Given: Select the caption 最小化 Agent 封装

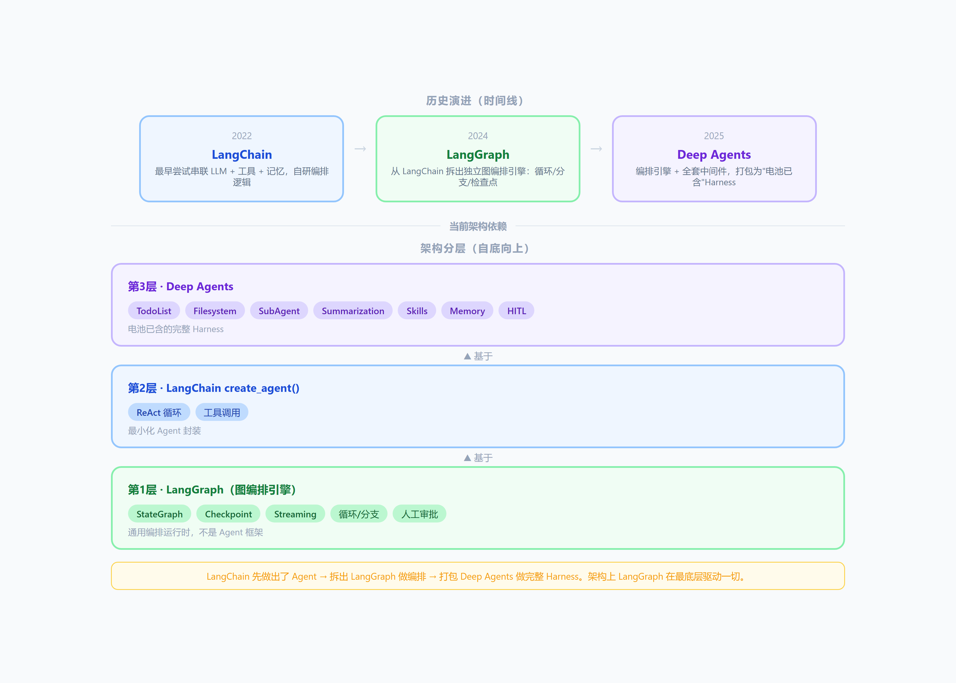Looking at the screenshot, I should pos(164,431).
